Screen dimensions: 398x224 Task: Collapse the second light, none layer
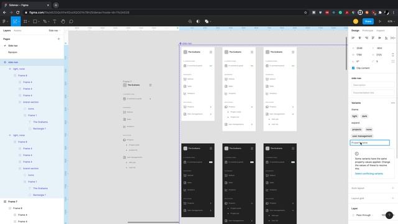[10, 135]
